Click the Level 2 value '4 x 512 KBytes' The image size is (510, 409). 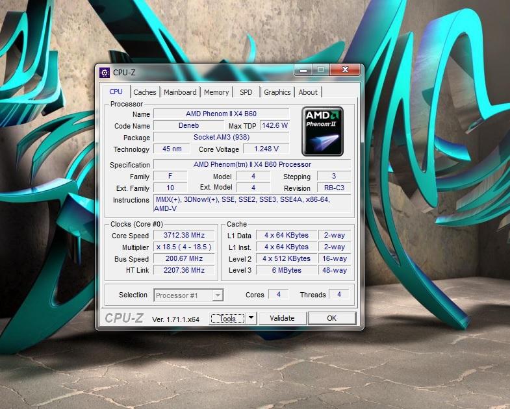tap(287, 259)
